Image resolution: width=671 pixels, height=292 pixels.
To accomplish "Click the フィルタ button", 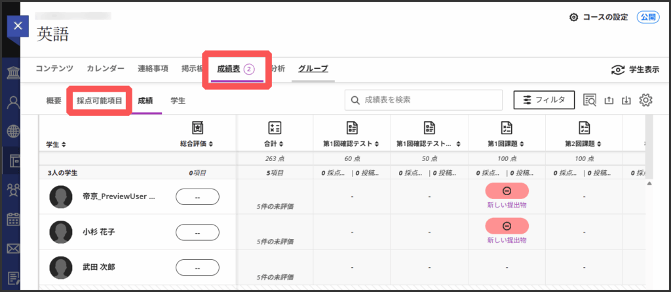I will [x=544, y=100].
